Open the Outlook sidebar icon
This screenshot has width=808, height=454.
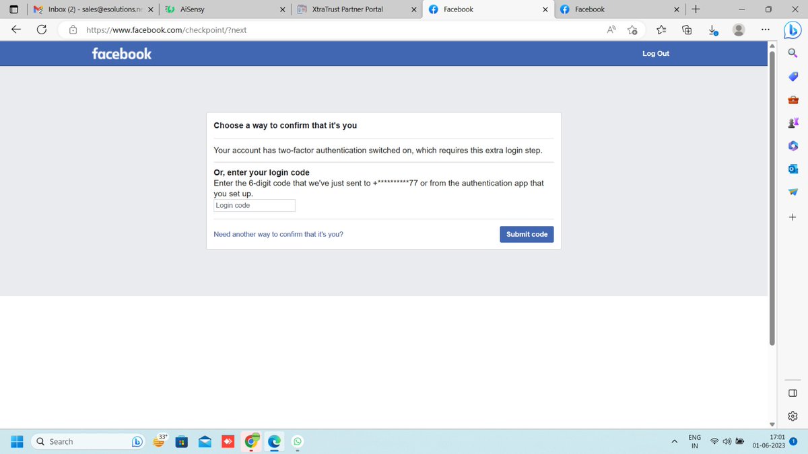pos(793,169)
